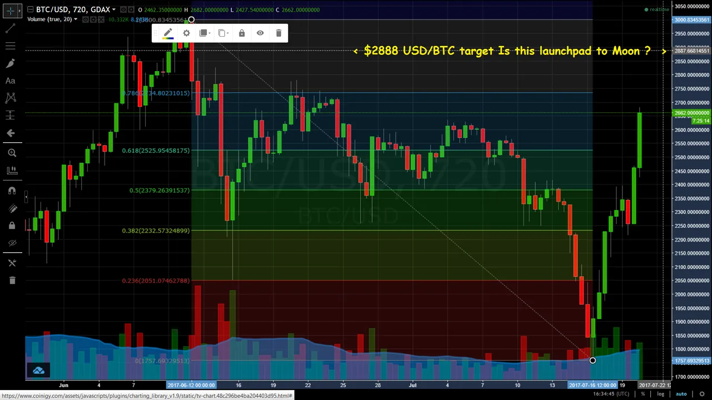Select the text annotation tool

(10, 81)
